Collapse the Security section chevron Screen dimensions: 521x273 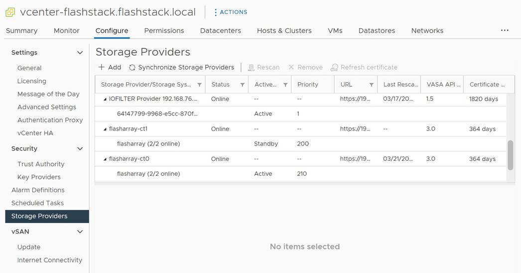[x=80, y=148]
